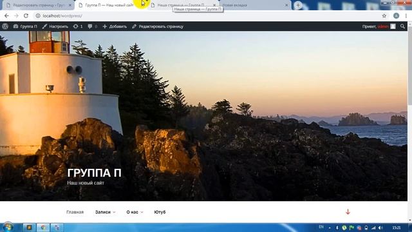Open the WordPress logo menu
The height and width of the screenshot is (232, 412).
[5, 26]
